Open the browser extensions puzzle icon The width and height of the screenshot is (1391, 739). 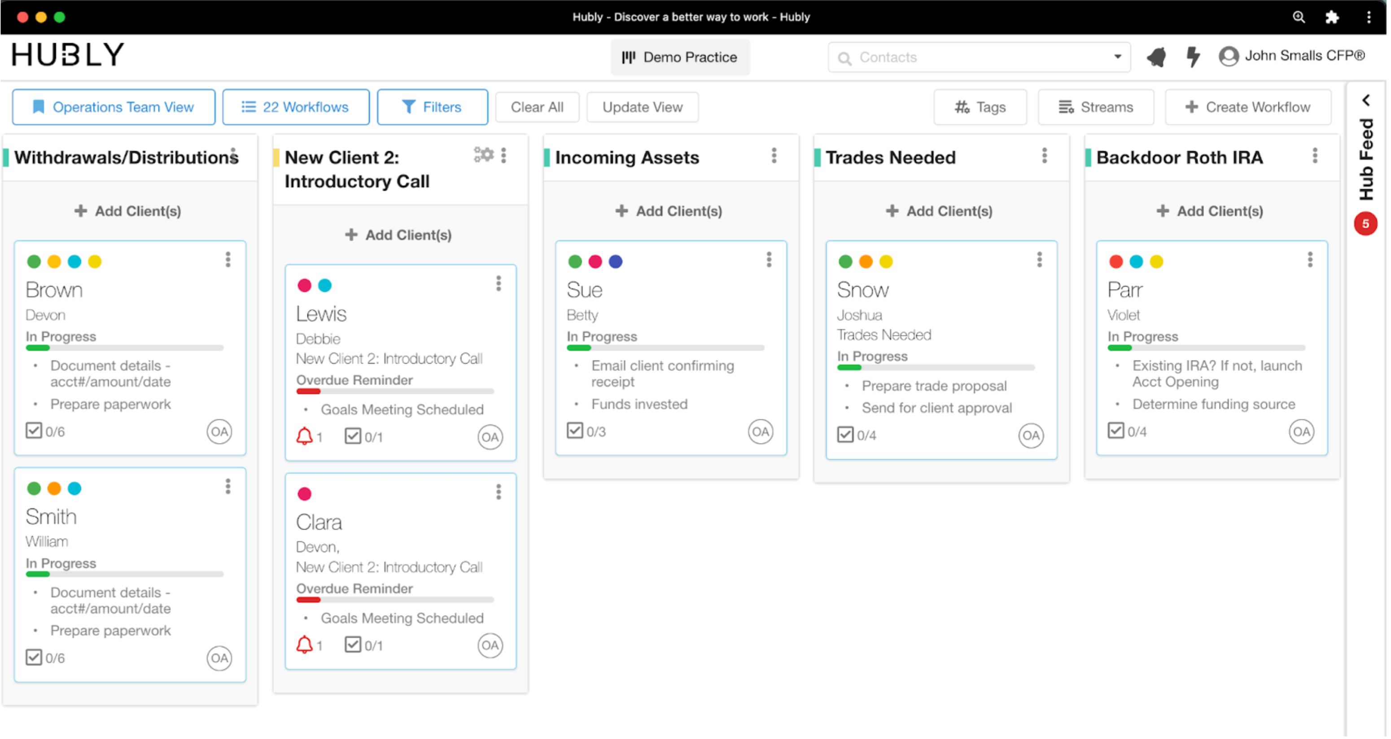[x=1332, y=17]
